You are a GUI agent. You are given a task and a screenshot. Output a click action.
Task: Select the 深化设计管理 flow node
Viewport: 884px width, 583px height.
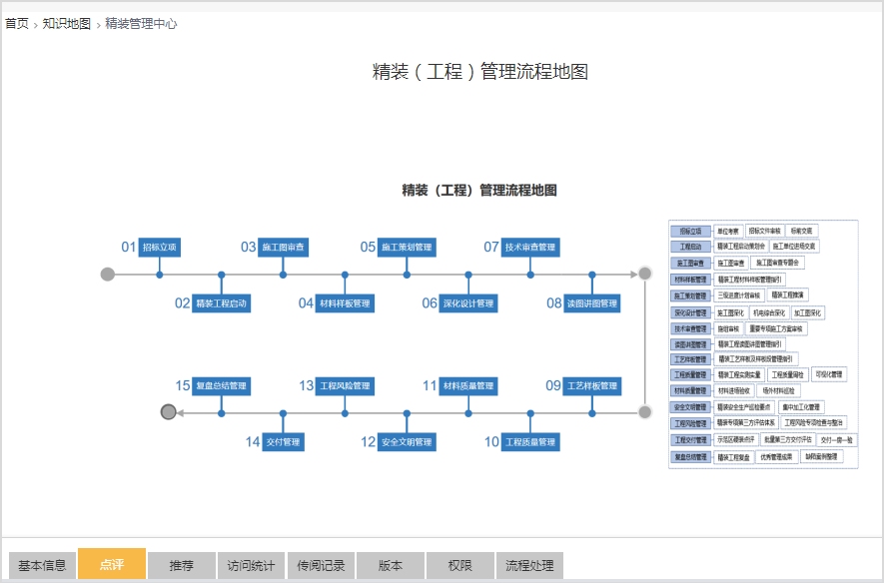(468, 302)
